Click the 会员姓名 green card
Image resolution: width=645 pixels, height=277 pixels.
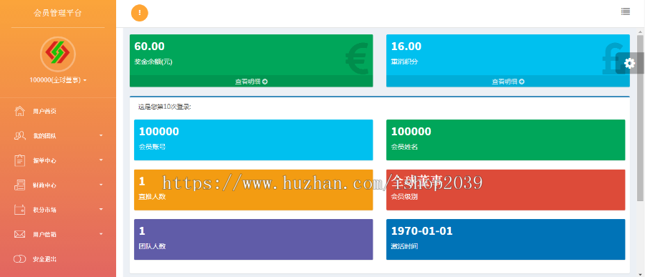505,140
